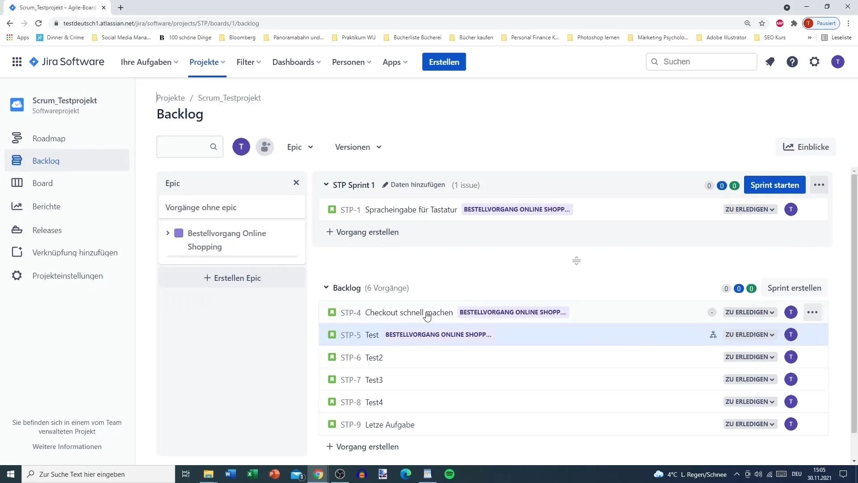Screen dimensions: 858x483
Task: Filter by user T avatar above backlog
Action: pyautogui.click(x=241, y=147)
